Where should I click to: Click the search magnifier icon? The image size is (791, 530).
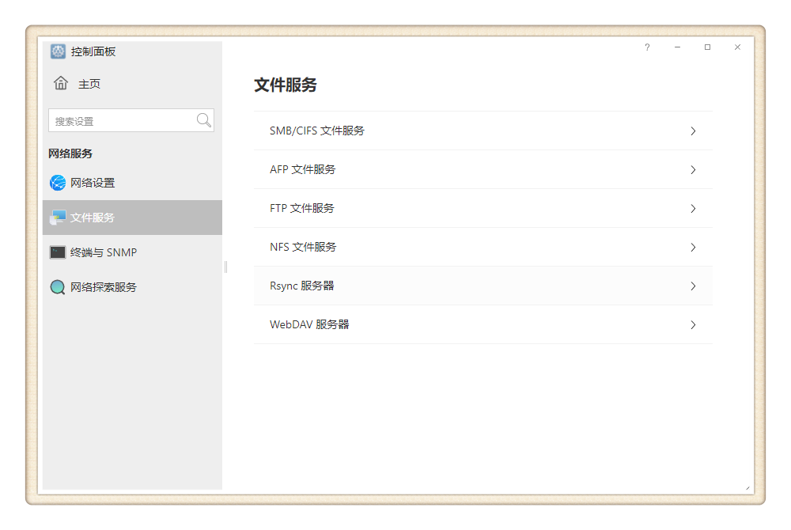204,120
